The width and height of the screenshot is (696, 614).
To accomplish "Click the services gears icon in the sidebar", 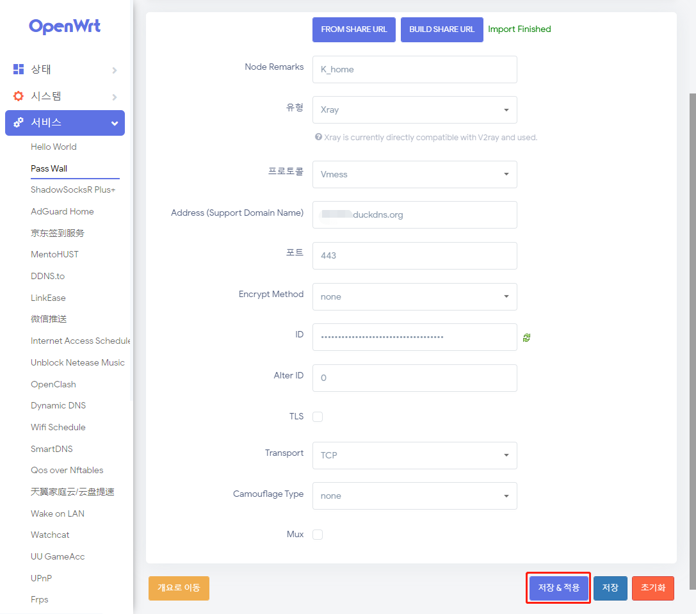I will click(x=18, y=122).
